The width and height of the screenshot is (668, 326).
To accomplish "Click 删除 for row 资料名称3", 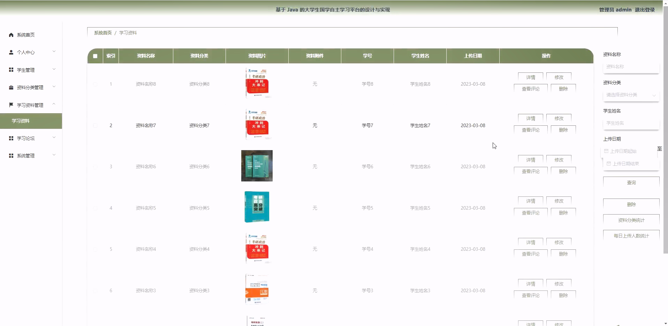I will (563, 295).
